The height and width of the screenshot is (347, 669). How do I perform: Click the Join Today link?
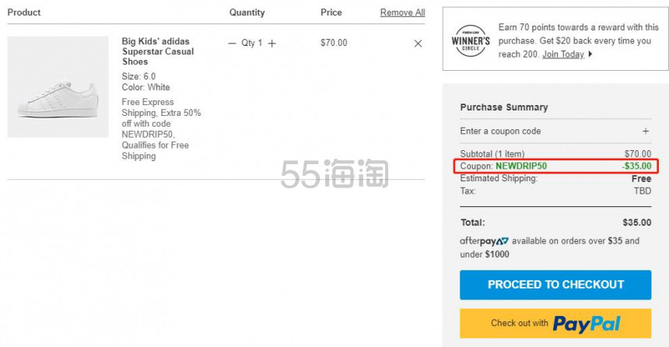point(562,54)
